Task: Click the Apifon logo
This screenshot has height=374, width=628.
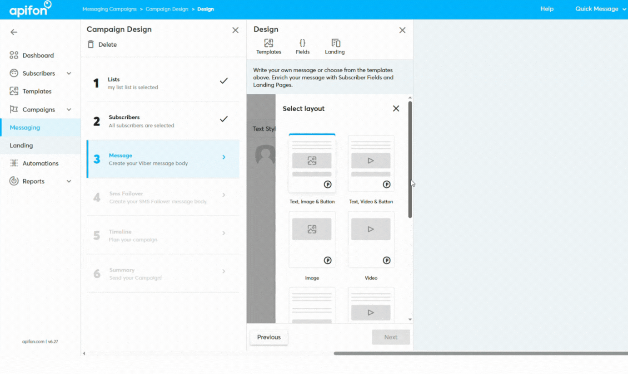Action: pos(30,9)
